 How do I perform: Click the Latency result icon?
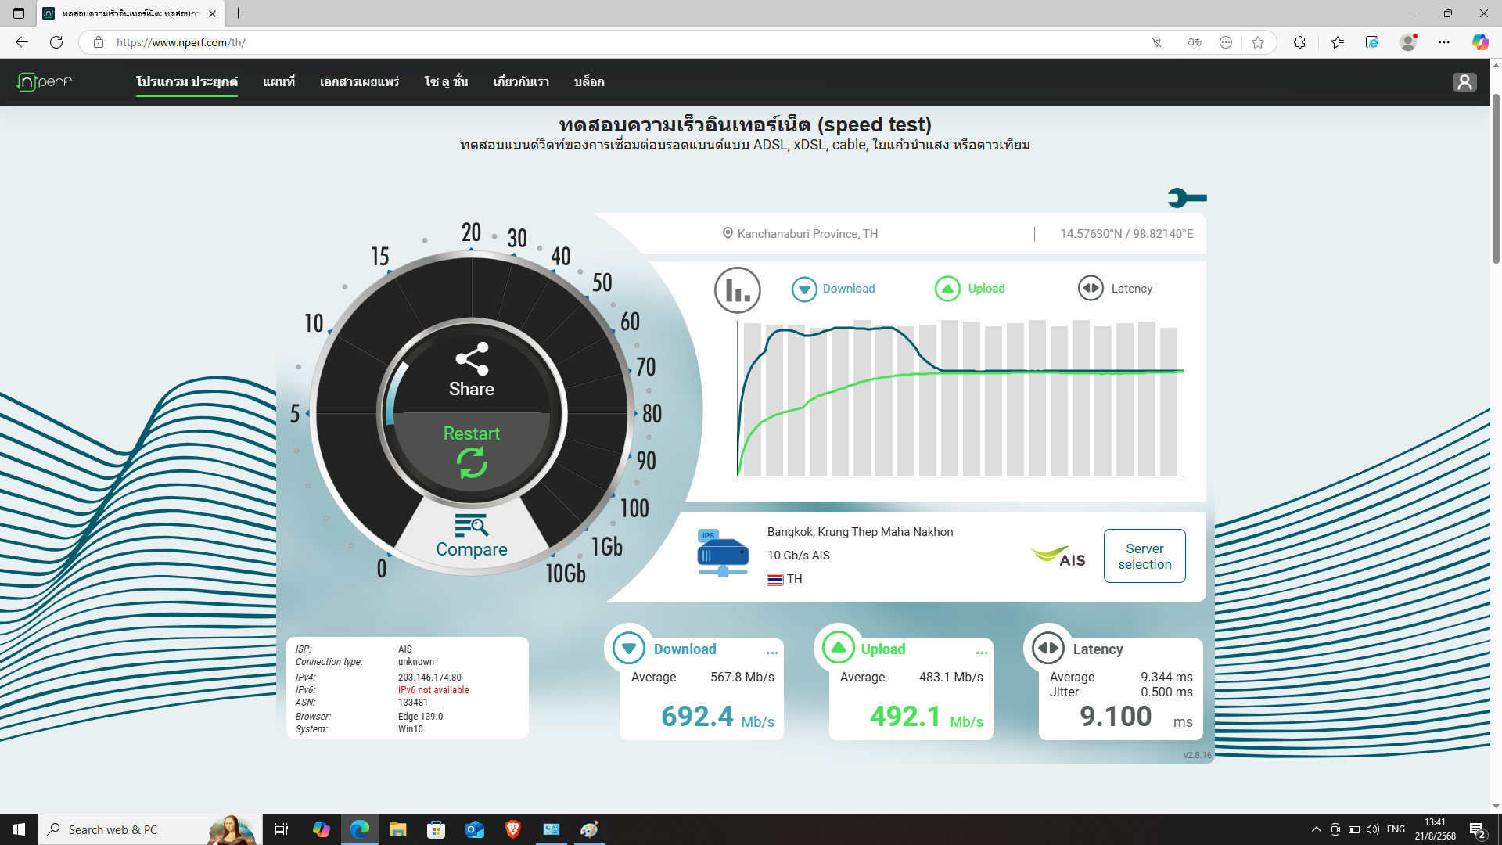tap(1047, 648)
